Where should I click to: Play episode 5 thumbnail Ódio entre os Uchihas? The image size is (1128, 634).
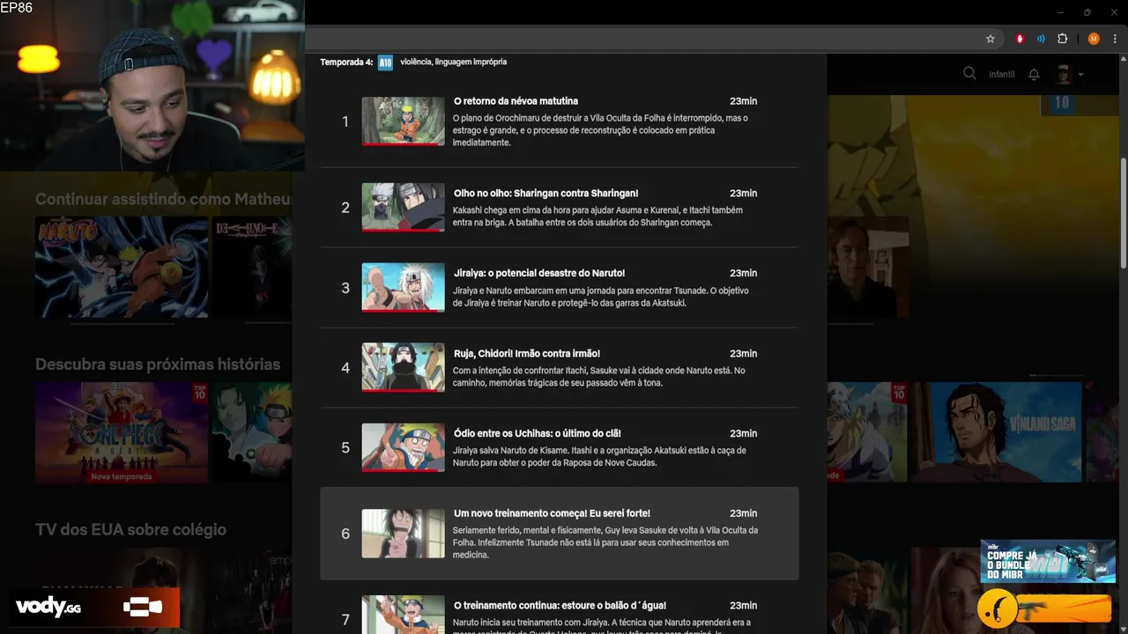click(x=403, y=447)
